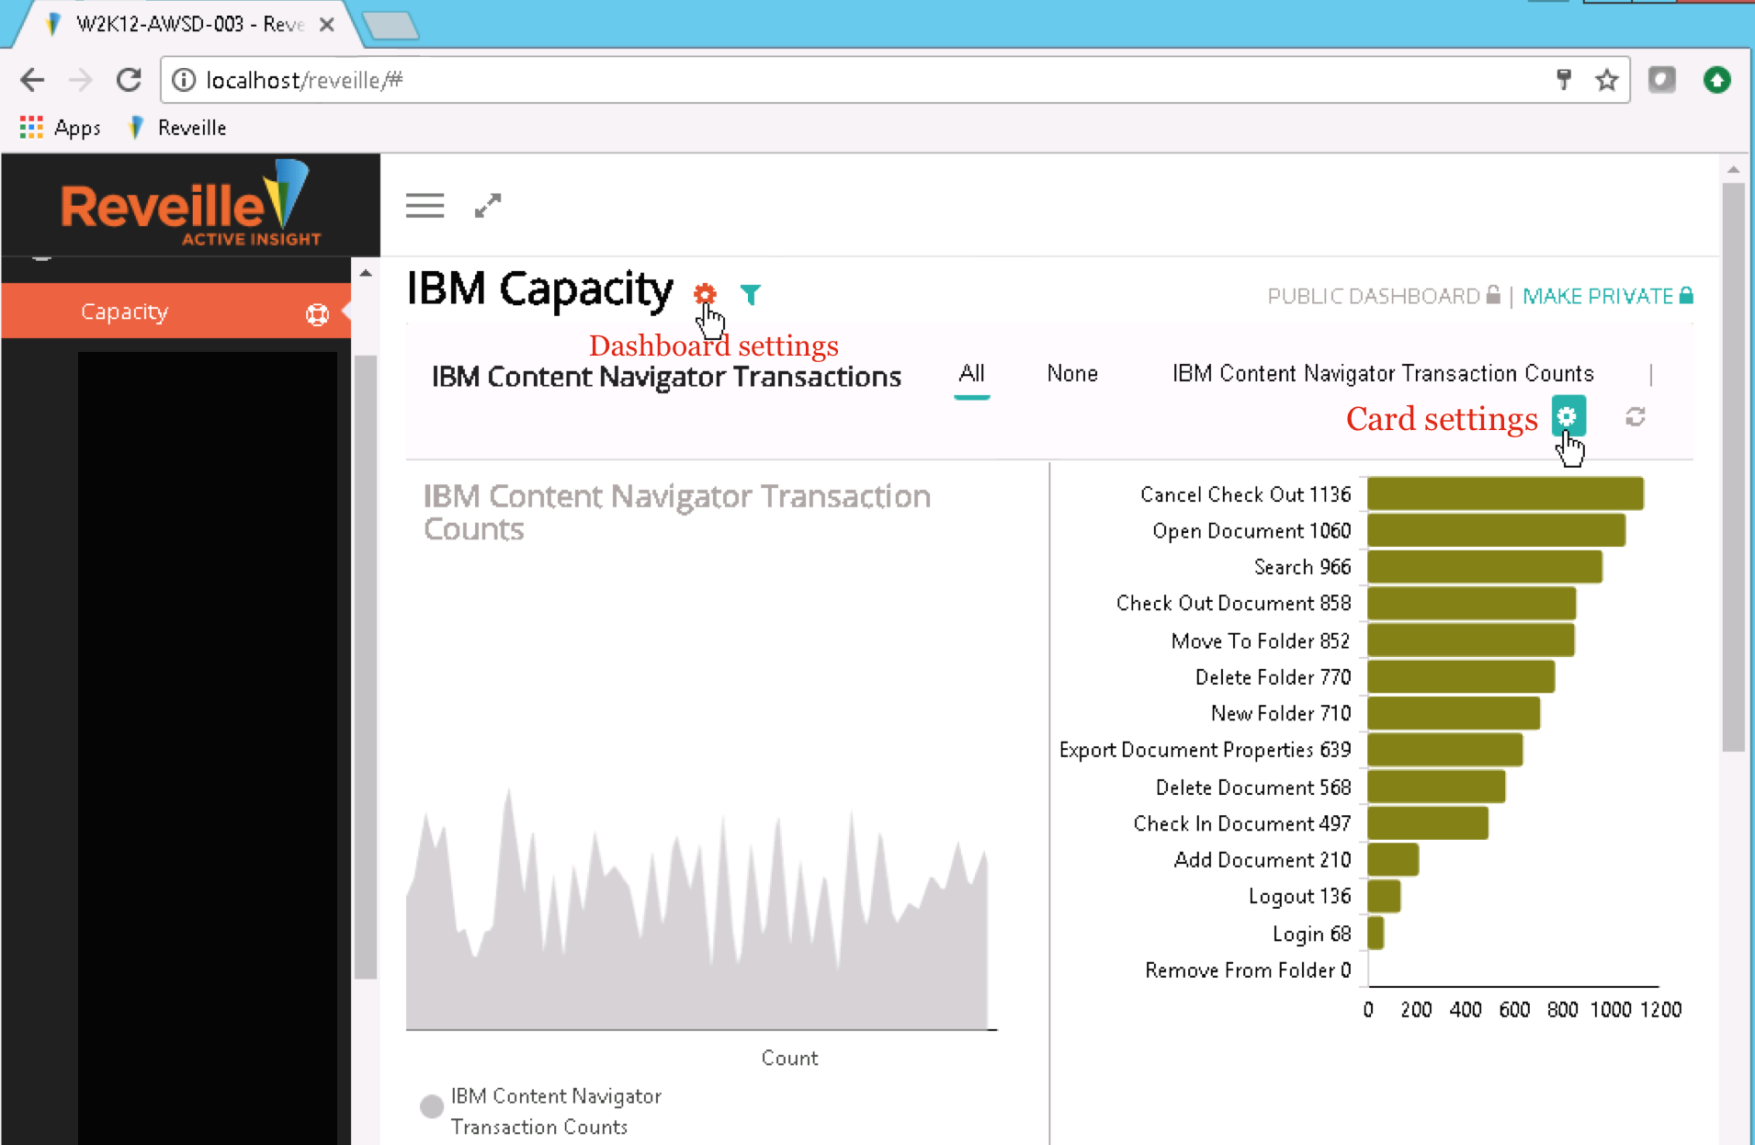
Task: Open card settings gear icon
Action: pyautogui.click(x=1568, y=416)
